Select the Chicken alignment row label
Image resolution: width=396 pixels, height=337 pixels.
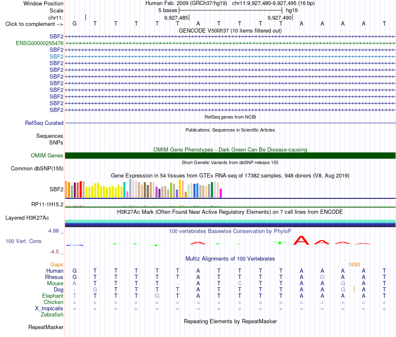coord(53,302)
